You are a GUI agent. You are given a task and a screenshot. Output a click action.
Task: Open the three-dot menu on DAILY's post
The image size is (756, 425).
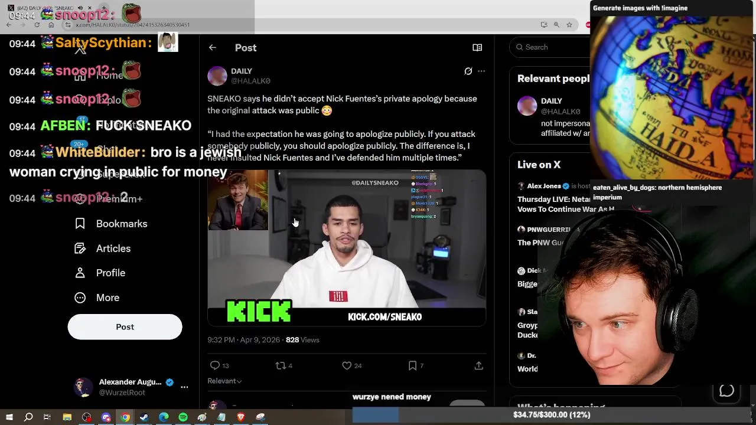[481, 71]
